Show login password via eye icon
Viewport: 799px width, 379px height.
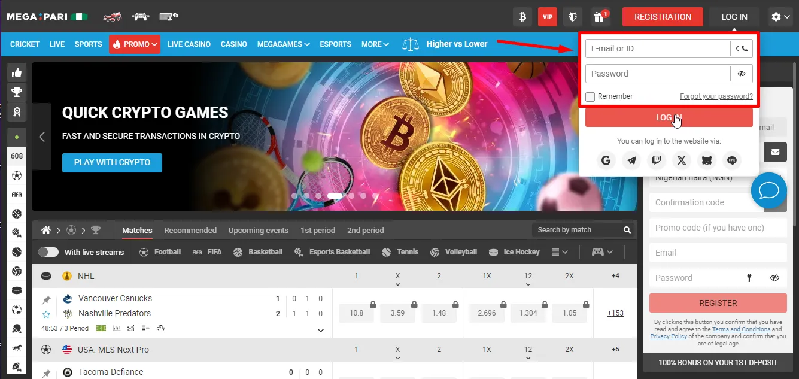(x=742, y=74)
